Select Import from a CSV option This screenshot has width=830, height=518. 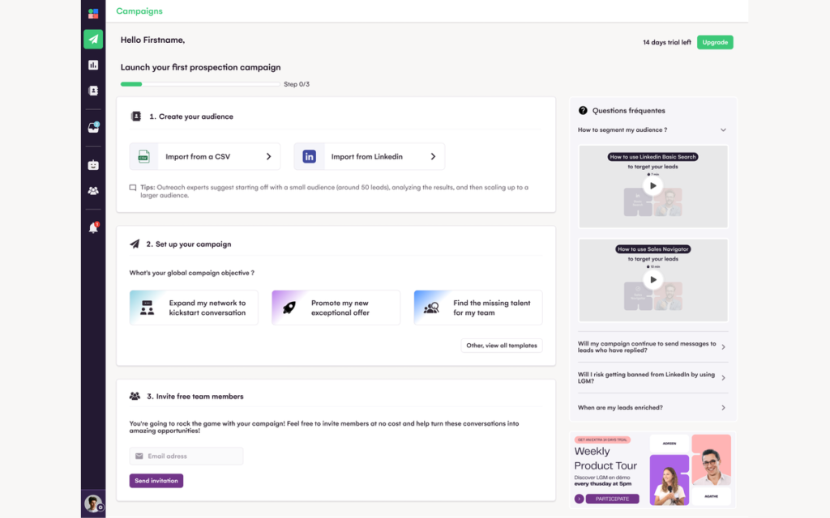pyautogui.click(x=205, y=156)
